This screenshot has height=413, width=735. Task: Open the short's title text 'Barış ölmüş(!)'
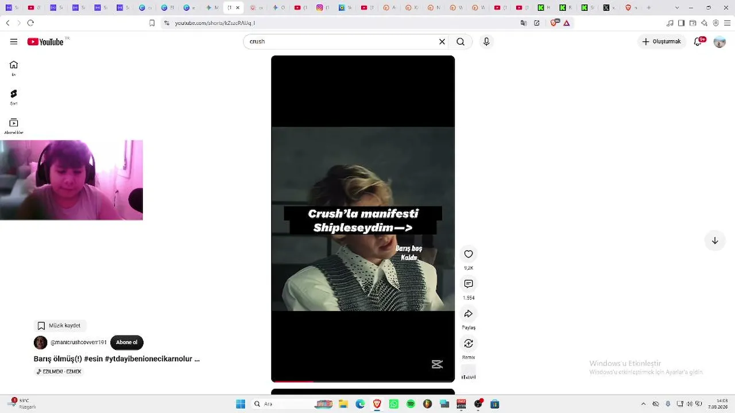point(57,359)
